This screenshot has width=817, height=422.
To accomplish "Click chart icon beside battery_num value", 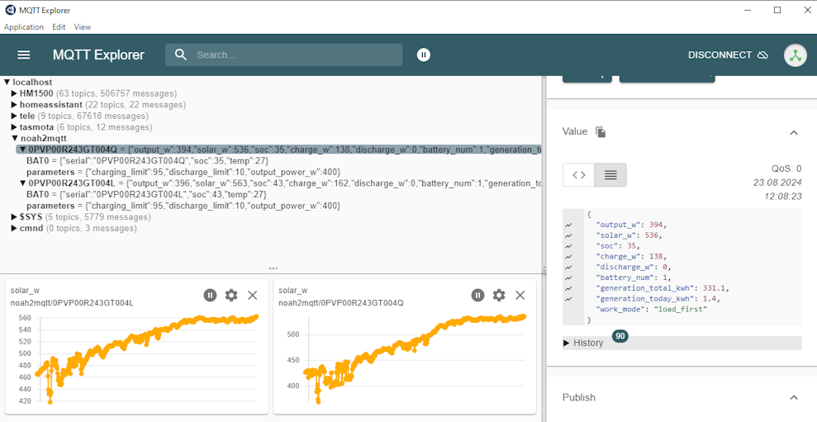I will pos(568,277).
